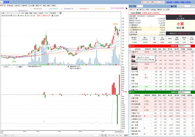Image resolution: width=195 pixels, height=137 pixels.
Task: Click the 買方15 table scroll-down arrow
Action: pyautogui.click(x=194, y=89)
